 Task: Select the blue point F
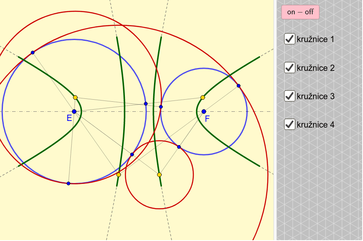tap(204, 112)
